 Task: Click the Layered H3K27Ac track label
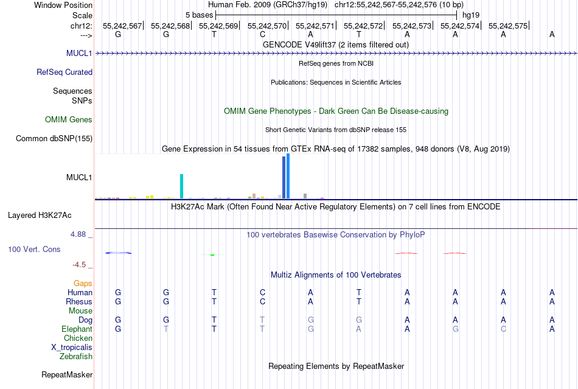tap(40, 216)
